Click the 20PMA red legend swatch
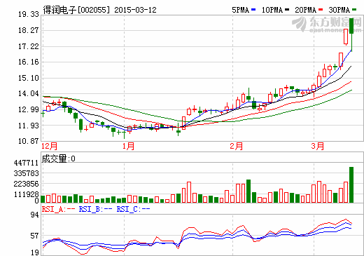Image resolution: width=364 pixels, height=256 pixels. pyautogui.click(x=321, y=10)
